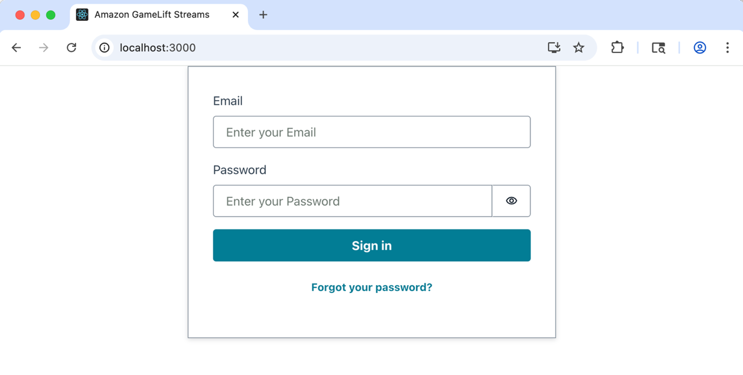
Task: Click the green maximize traffic light
Action: [50, 15]
